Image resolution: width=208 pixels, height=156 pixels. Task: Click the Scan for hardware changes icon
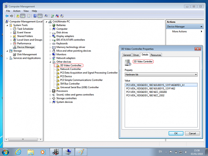(46, 16)
